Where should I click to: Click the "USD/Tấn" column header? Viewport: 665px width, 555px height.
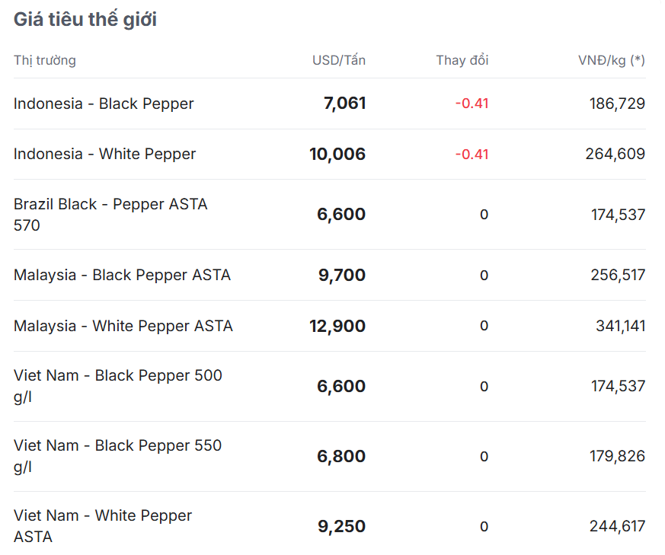click(338, 60)
